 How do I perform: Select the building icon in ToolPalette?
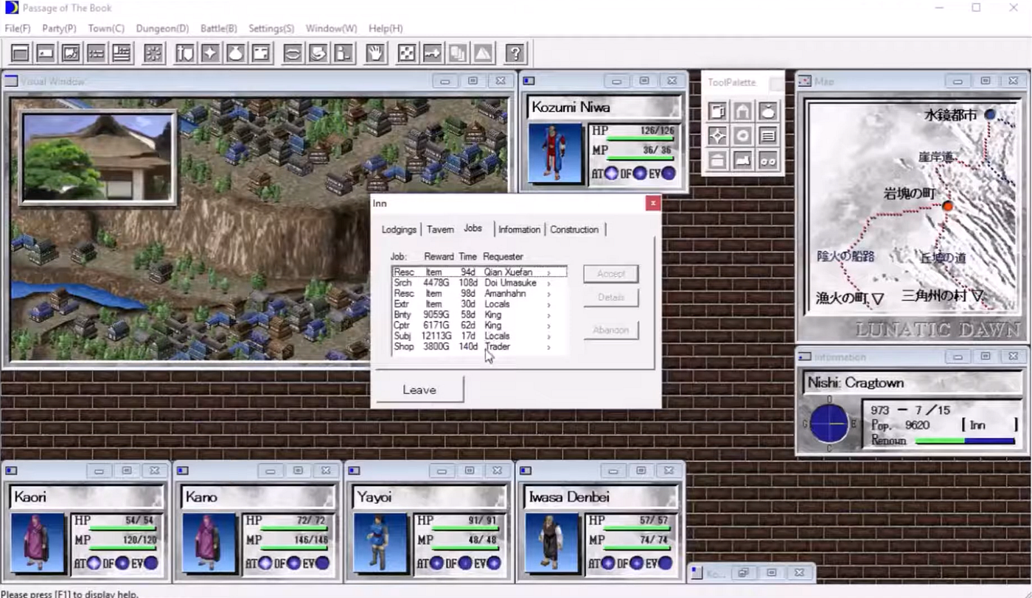(x=717, y=160)
